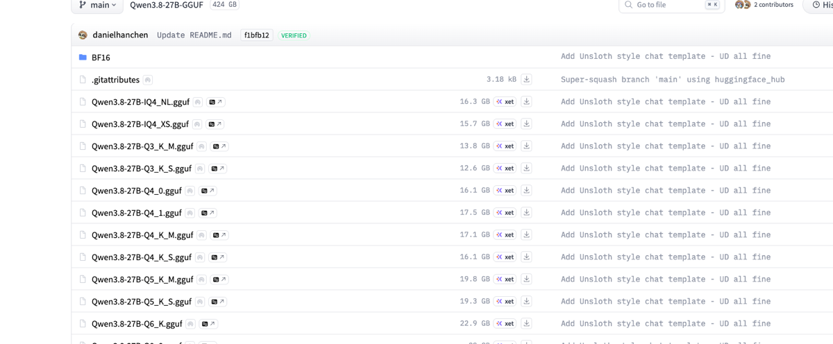The height and width of the screenshot is (344, 833).
Task: Download Qwen3.8-27B-Q4_K_M.gguf
Action: (526, 235)
